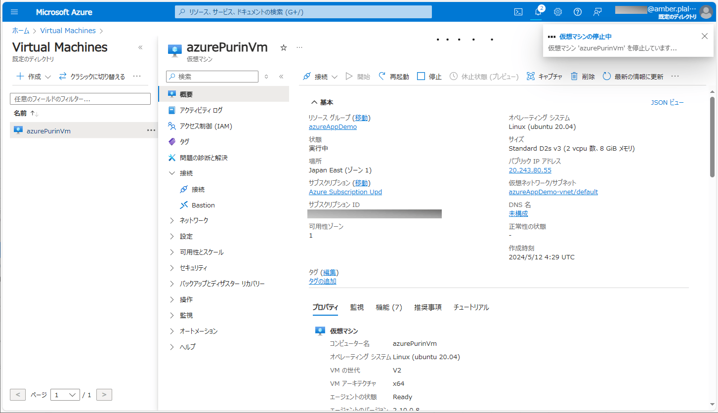Click the 停止 stop button

[x=429, y=77]
